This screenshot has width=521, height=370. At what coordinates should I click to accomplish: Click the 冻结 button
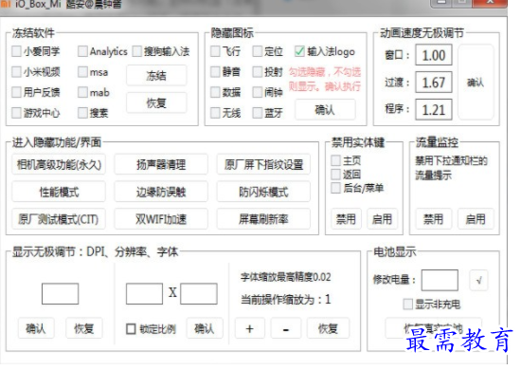(x=156, y=76)
